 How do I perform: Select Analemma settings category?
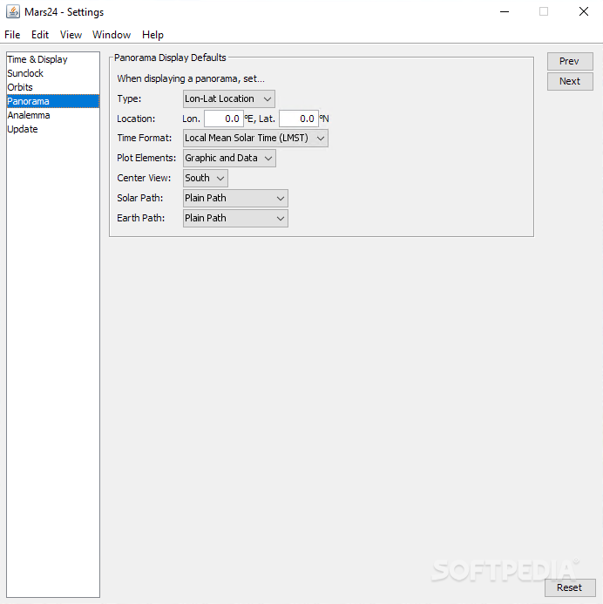point(53,115)
